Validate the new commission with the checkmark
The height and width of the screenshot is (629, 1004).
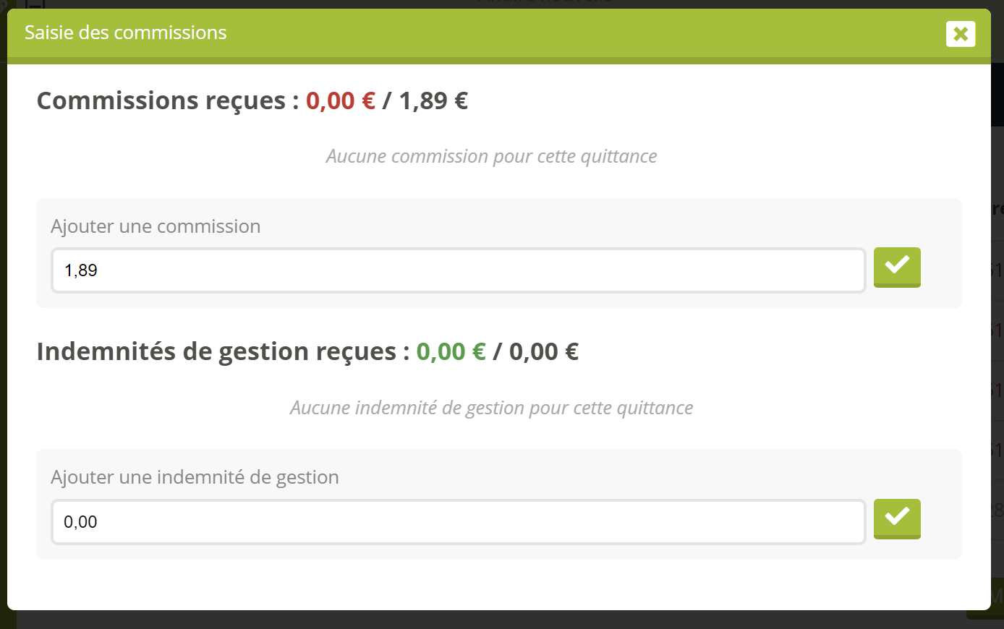pyautogui.click(x=897, y=267)
